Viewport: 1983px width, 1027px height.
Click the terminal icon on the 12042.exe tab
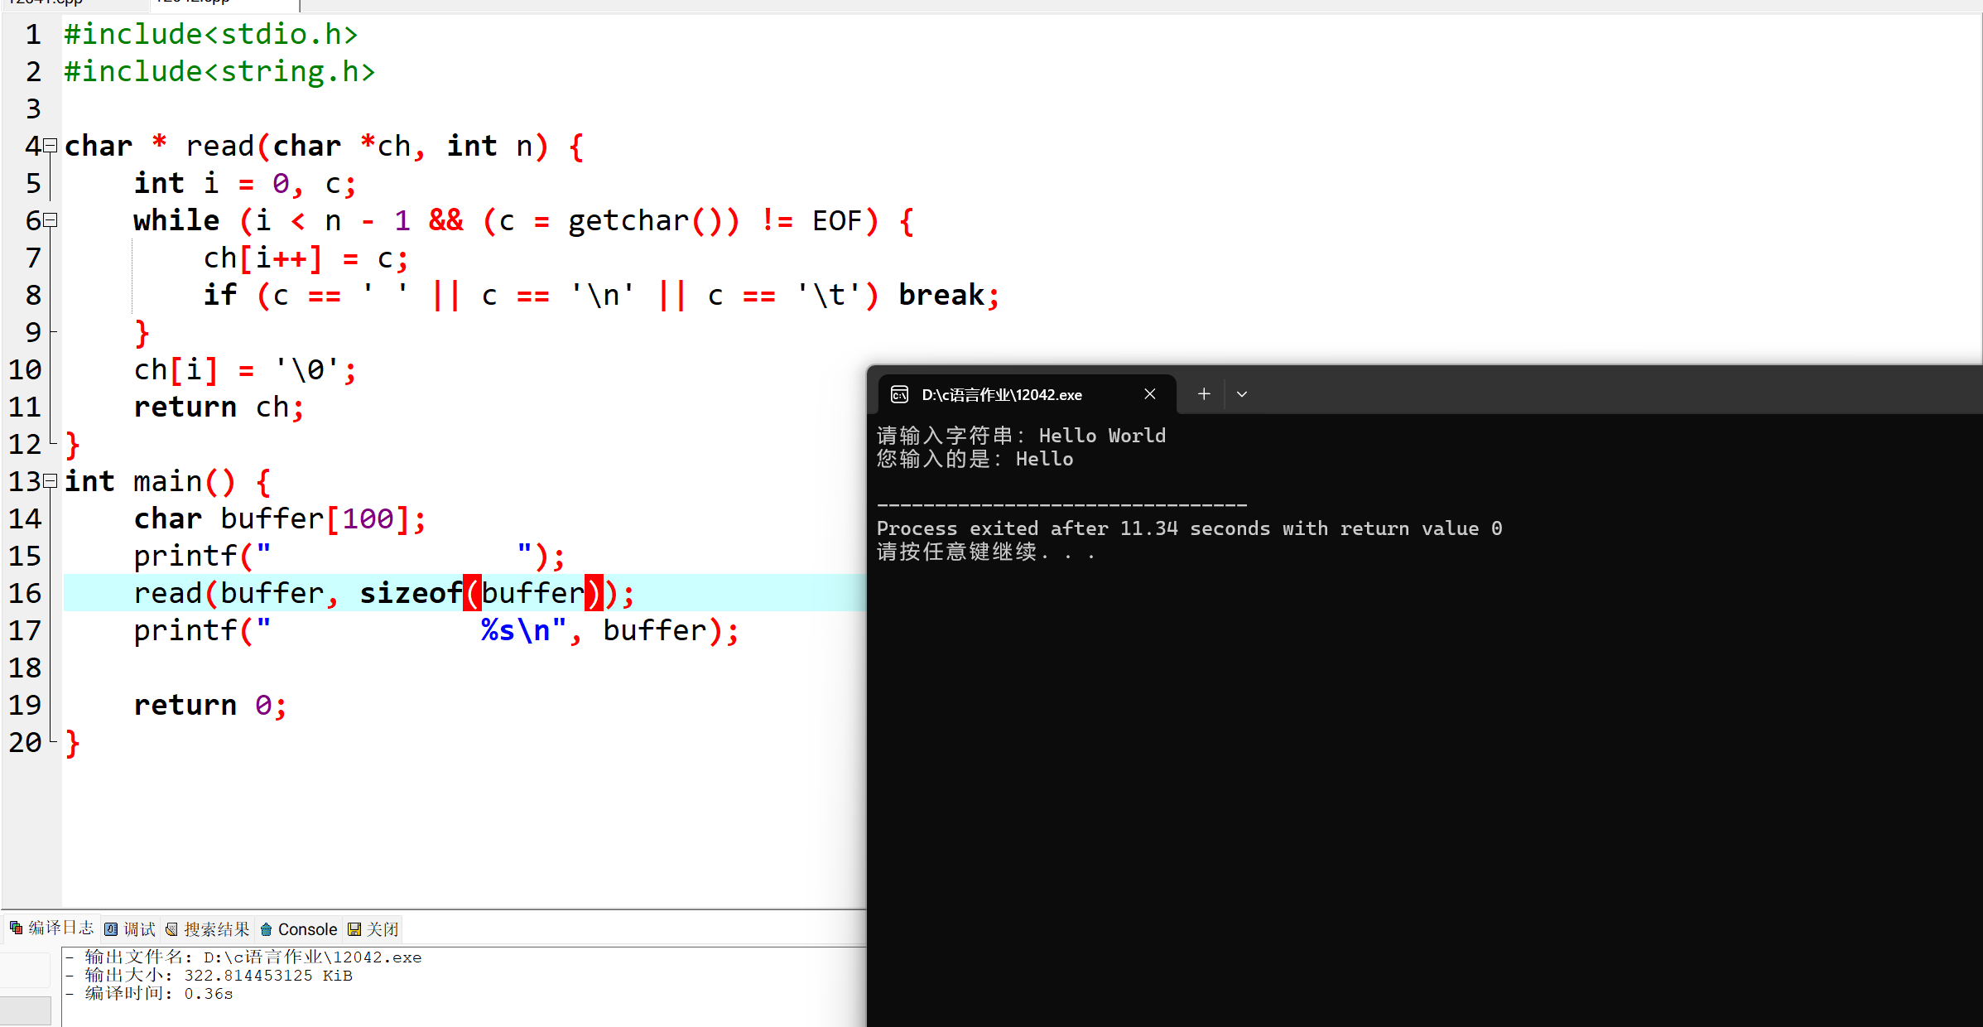[x=899, y=394]
